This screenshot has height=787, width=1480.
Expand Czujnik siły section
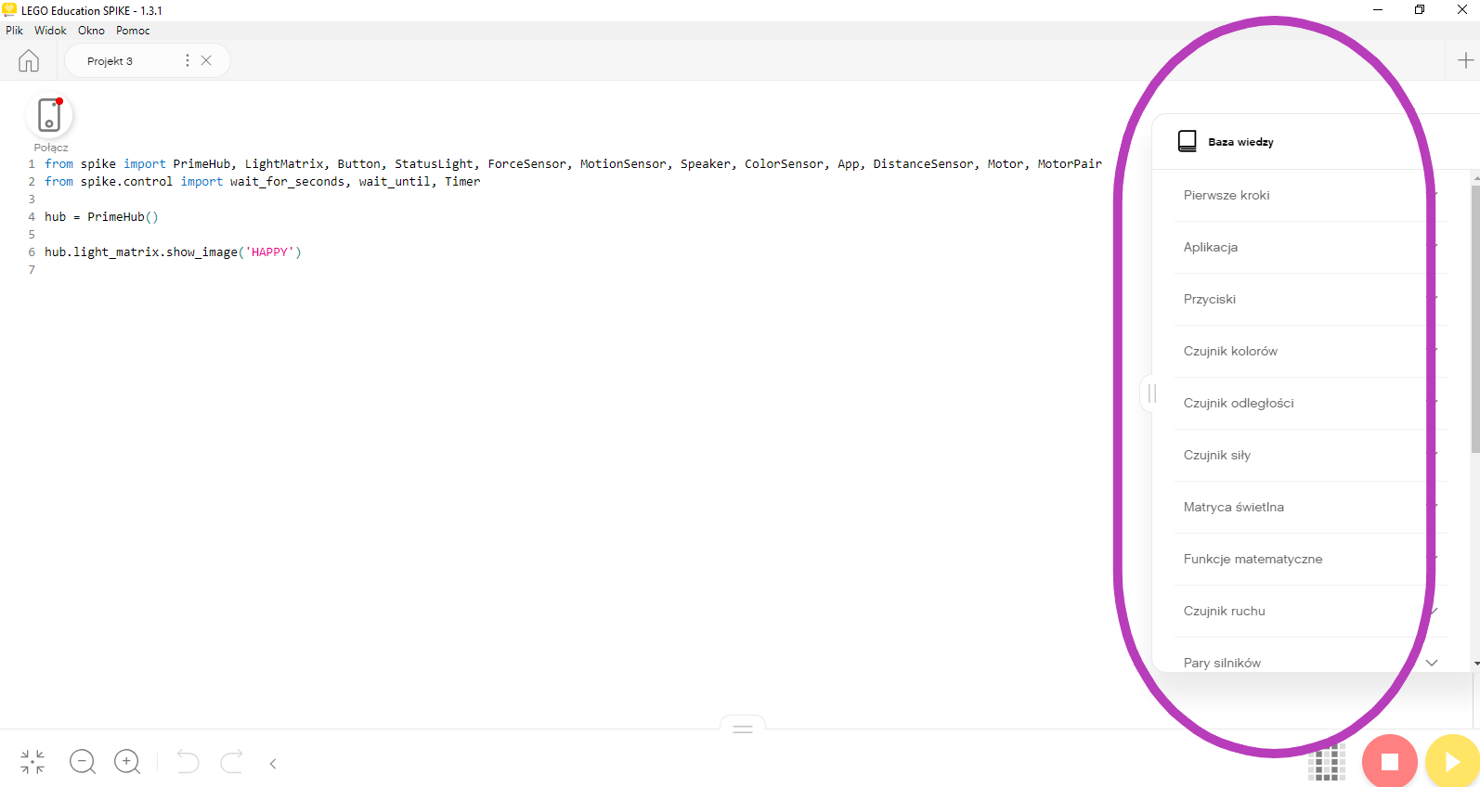1309,455
